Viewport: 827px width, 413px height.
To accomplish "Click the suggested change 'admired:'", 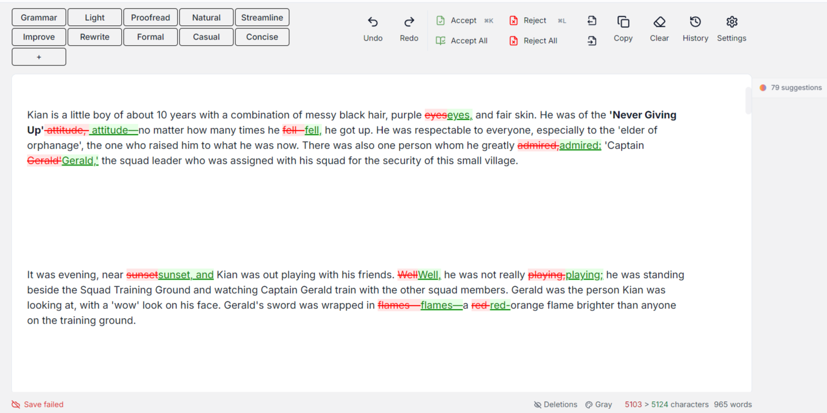I will (580, 145).
